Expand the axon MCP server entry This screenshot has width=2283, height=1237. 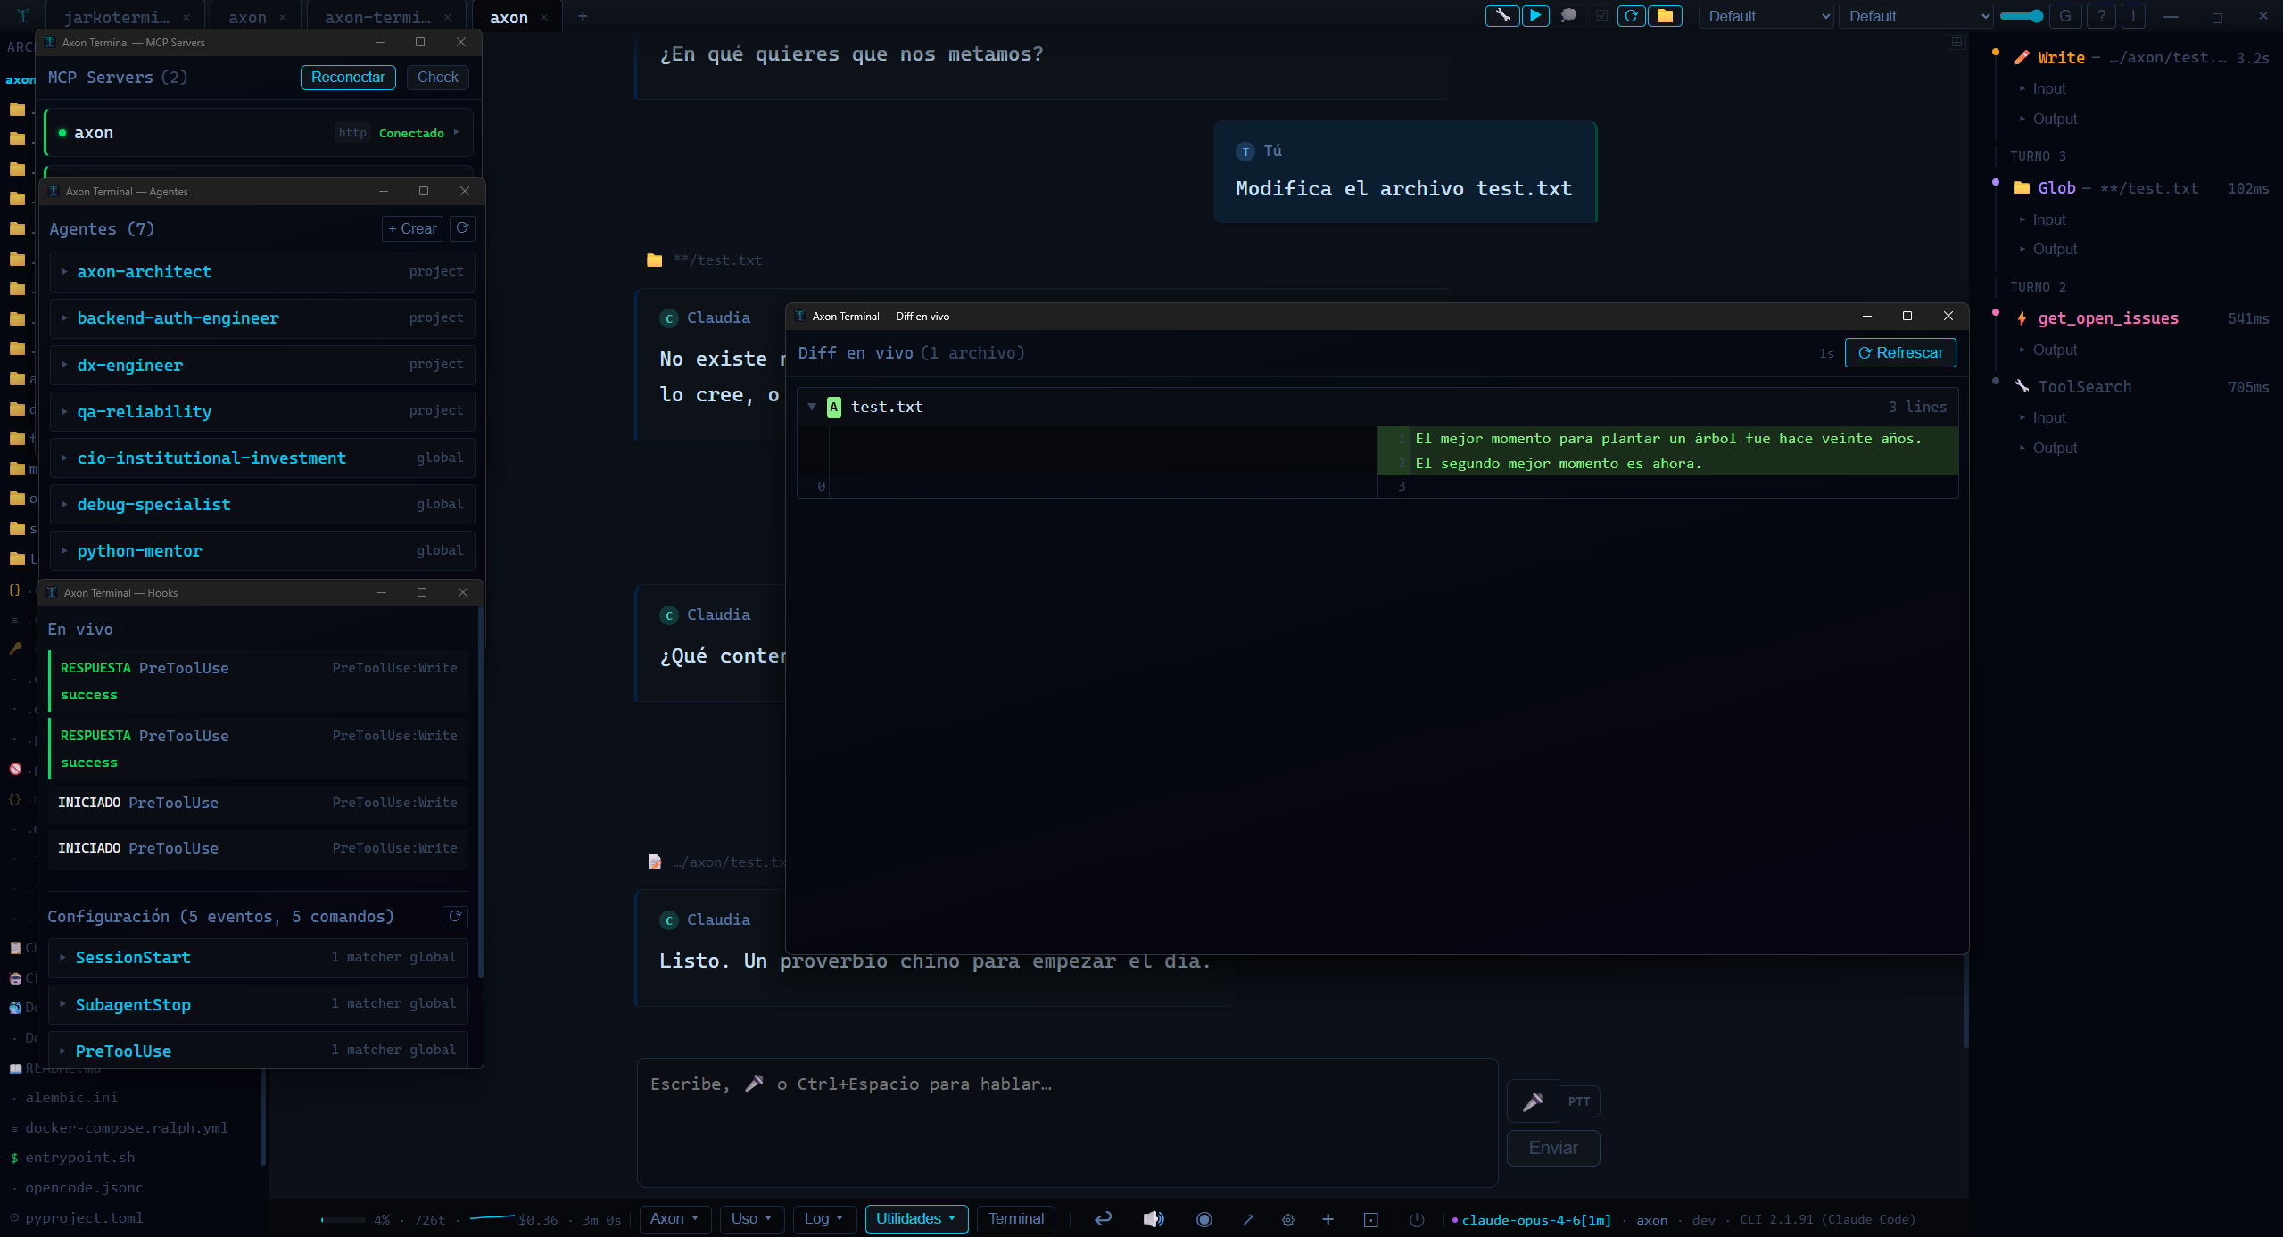(259, 133)
